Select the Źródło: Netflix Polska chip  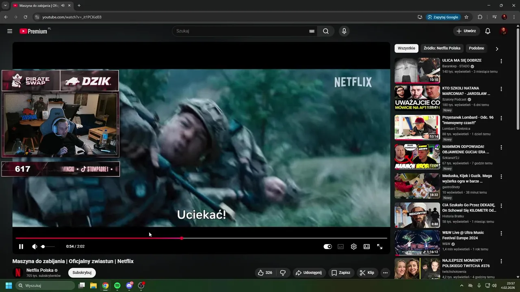tap(442, 48)
